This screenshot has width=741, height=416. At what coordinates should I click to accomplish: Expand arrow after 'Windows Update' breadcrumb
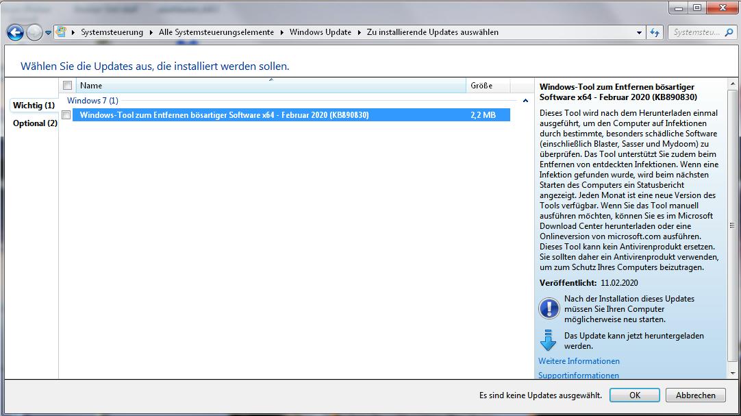point(359,32)
